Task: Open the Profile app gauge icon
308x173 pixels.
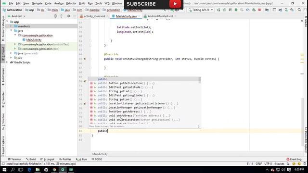Action: coord(248,10)
